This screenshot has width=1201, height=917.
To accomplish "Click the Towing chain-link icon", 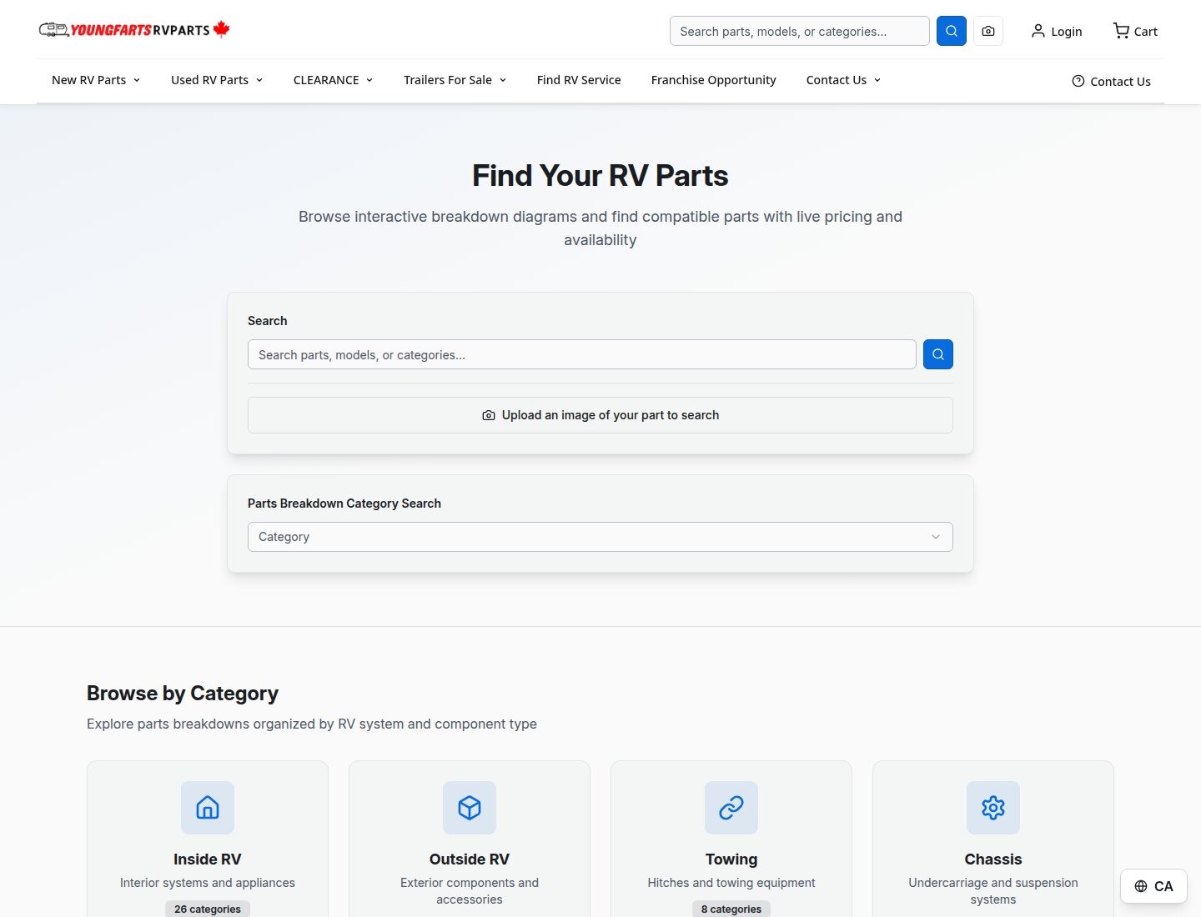I will tap(731, 808).
